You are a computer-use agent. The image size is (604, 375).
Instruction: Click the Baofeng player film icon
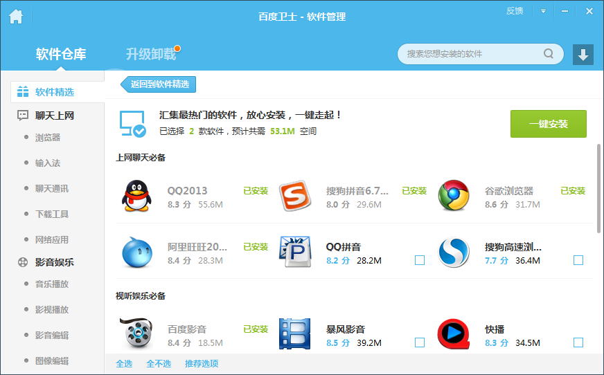point(295,335)
